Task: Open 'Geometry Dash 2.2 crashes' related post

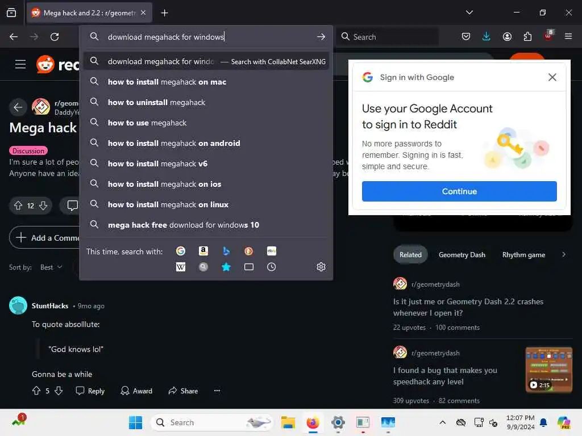Action: [x=468, y=307]
